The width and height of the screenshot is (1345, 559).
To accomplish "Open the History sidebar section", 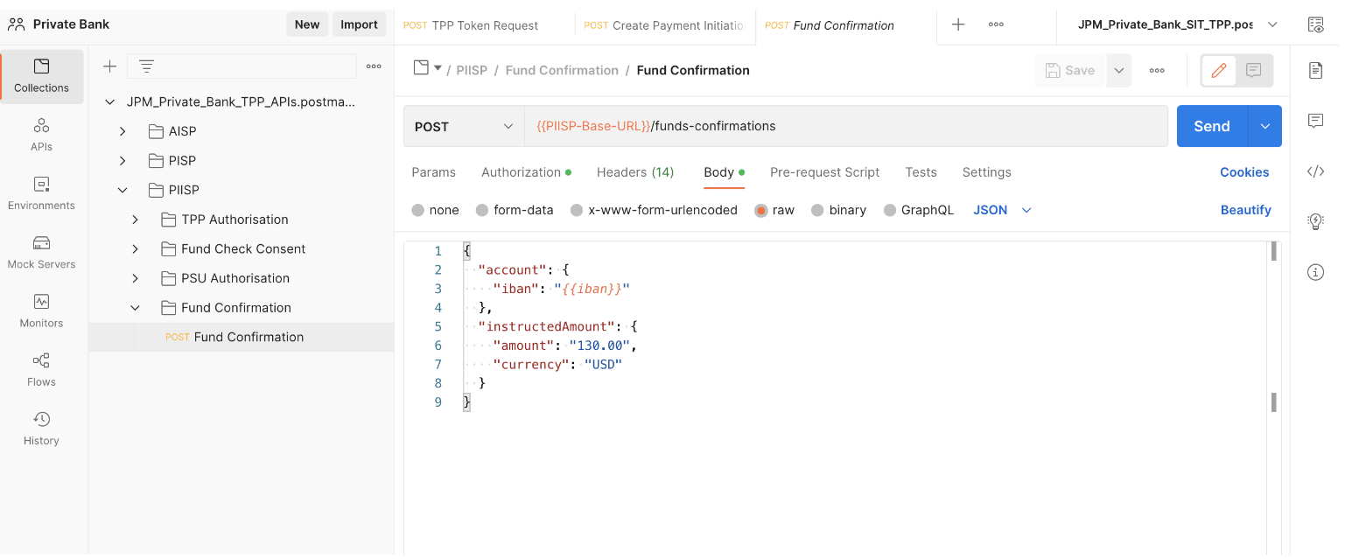I will click(x=42, y=428).
